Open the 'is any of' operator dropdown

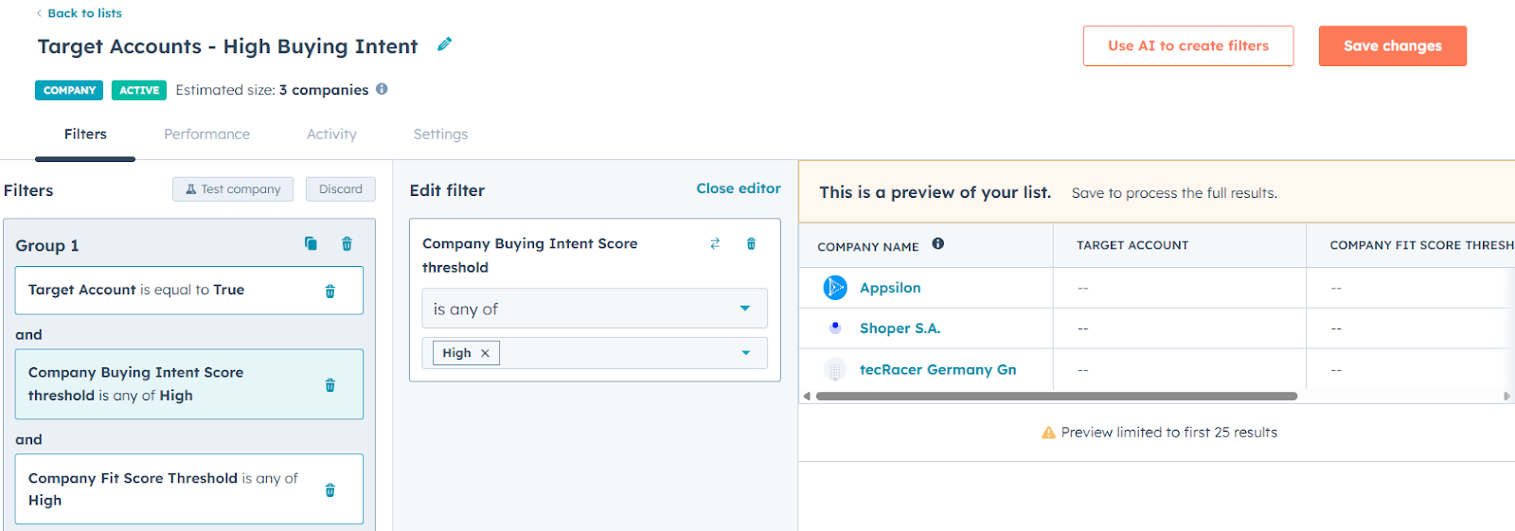pos(595,309)
